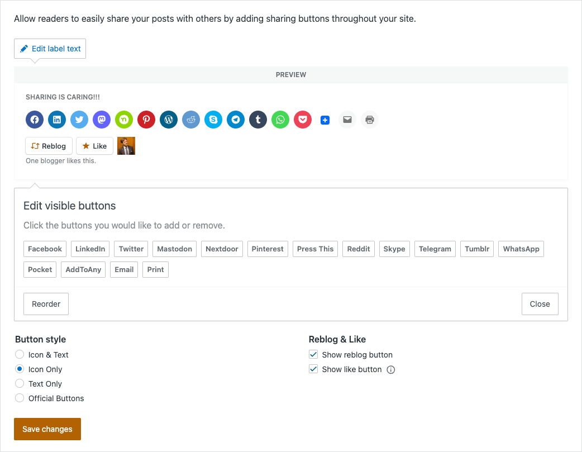Click the Print icon in preview
582x452 pixels.
point(370,120)
